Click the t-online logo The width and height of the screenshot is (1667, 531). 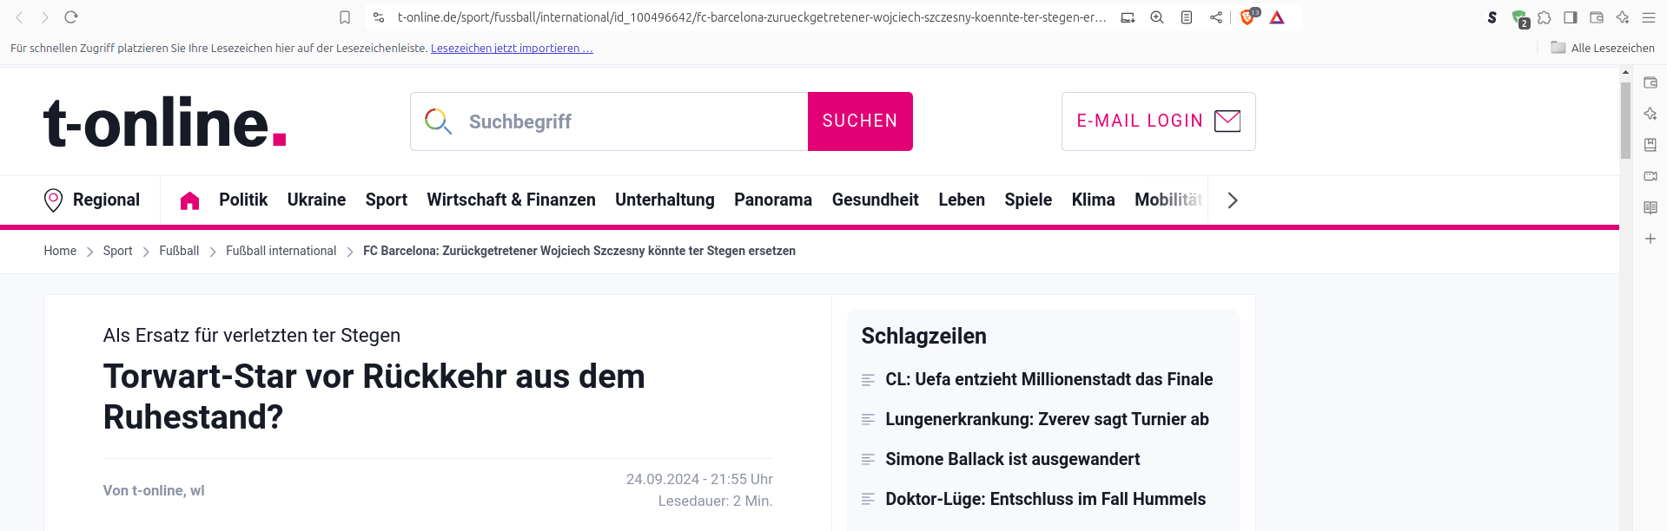point(165,121)
